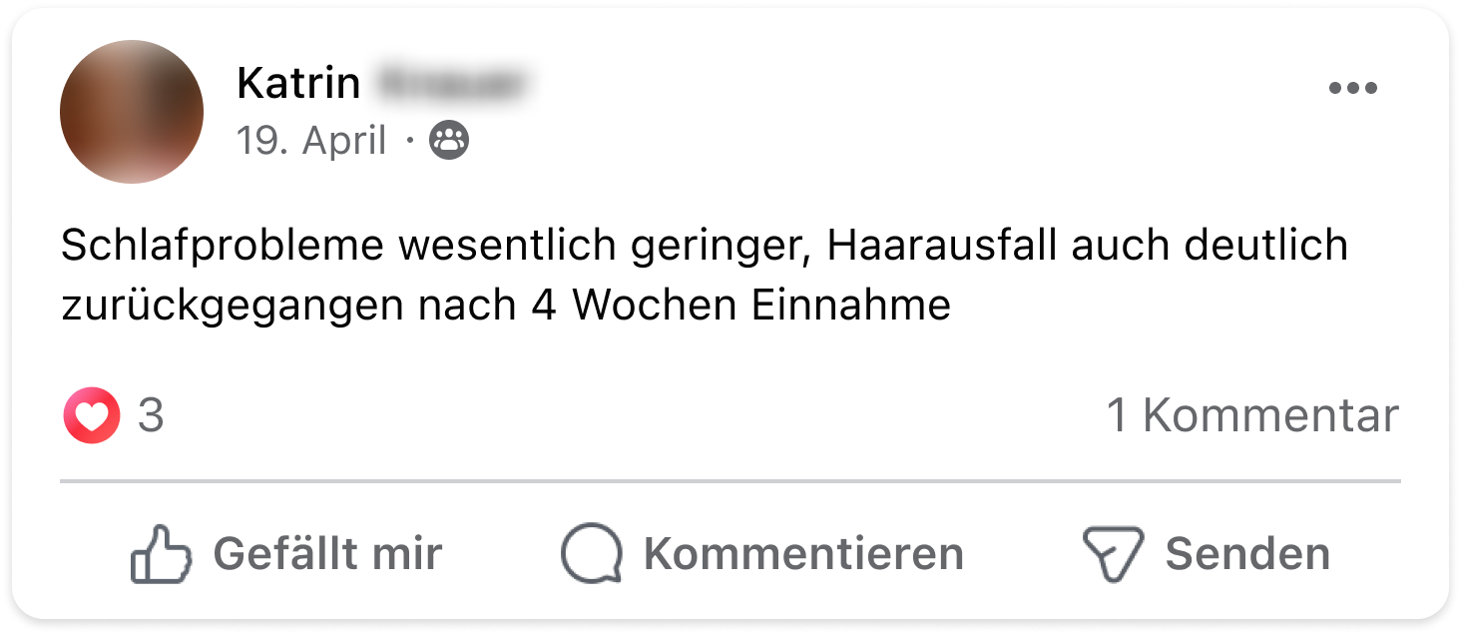Toggle like via the "Gefällt mir" label
1461x635 pixels.
click(327, 553)
